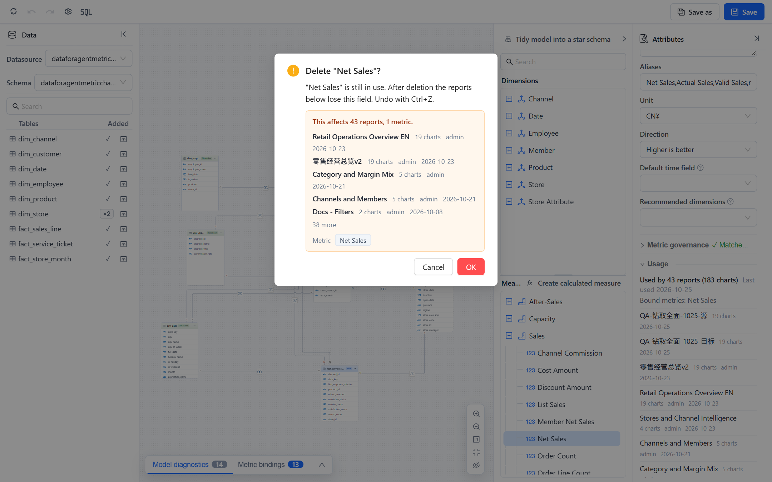Expand the After-Sales measure group
Image resolution: width=772 pixels, height=482 pixels.
[509, 301]
